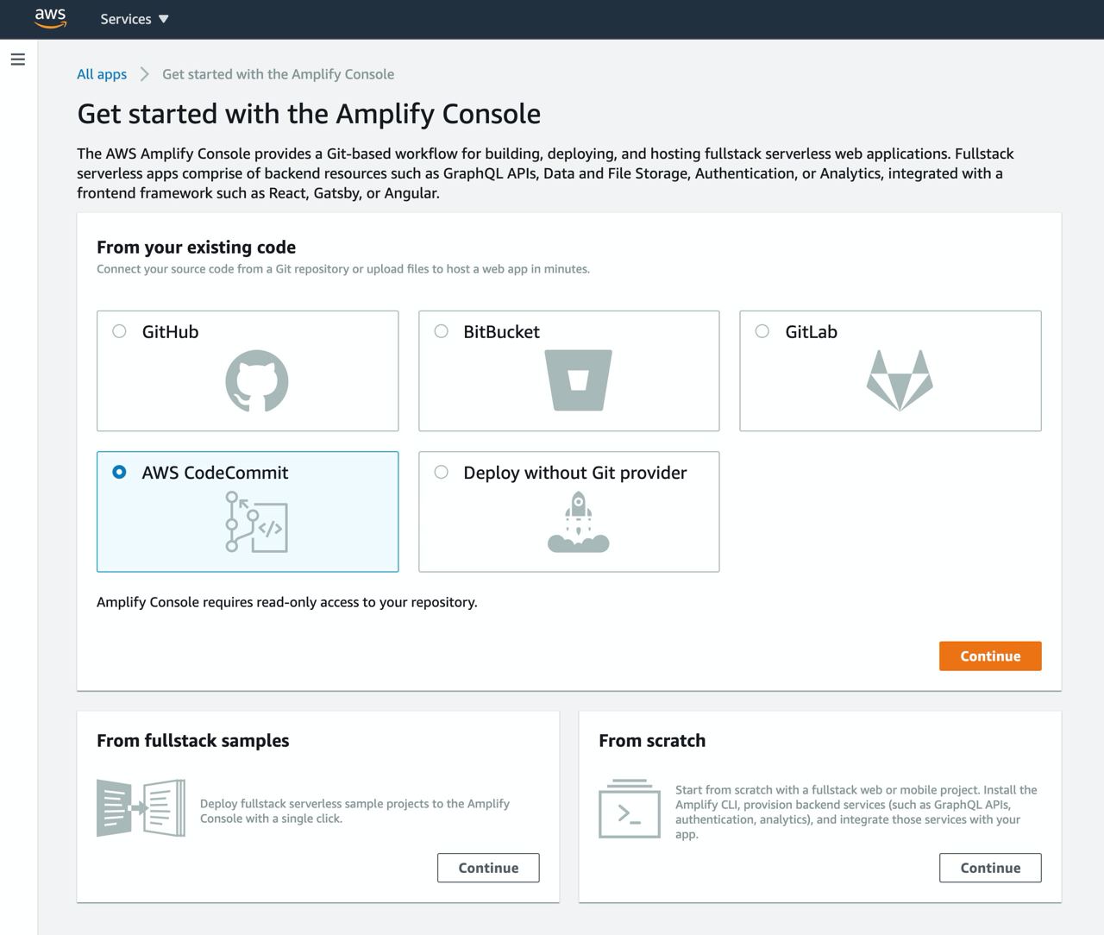Expand the Services dropdown menu
1104x935 pixels.
(134, 19)
